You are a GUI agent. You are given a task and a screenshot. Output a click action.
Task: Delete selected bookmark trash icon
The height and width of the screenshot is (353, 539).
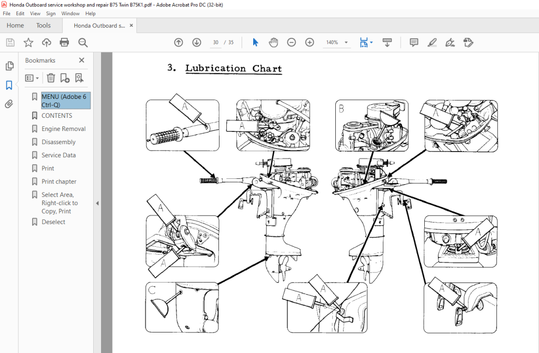pyautogui.click(x=51, y=78)
